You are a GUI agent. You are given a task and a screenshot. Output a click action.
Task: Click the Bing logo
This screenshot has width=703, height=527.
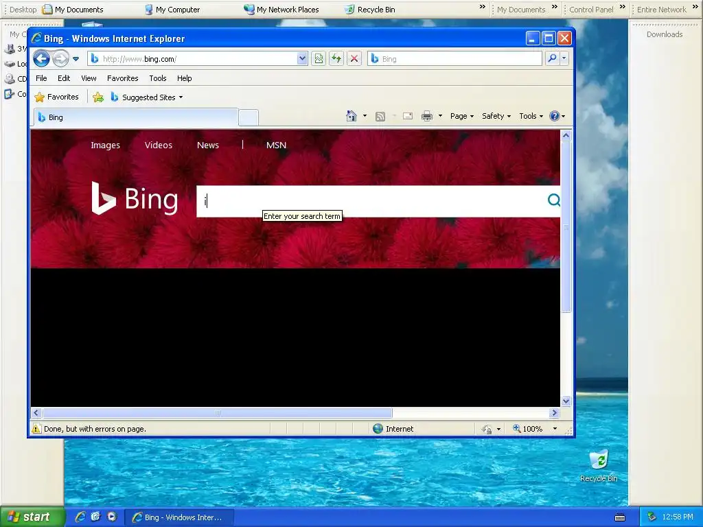(135, 198)
